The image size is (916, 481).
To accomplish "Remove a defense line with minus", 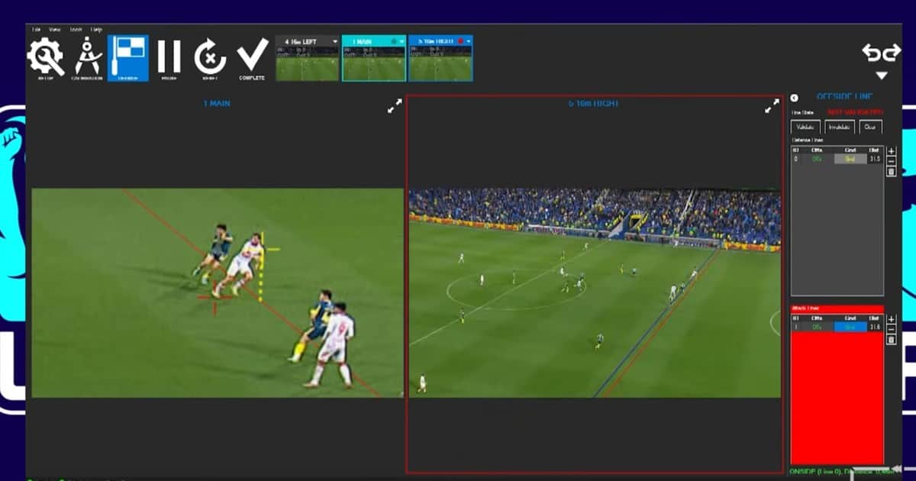I will coord(891,161).
